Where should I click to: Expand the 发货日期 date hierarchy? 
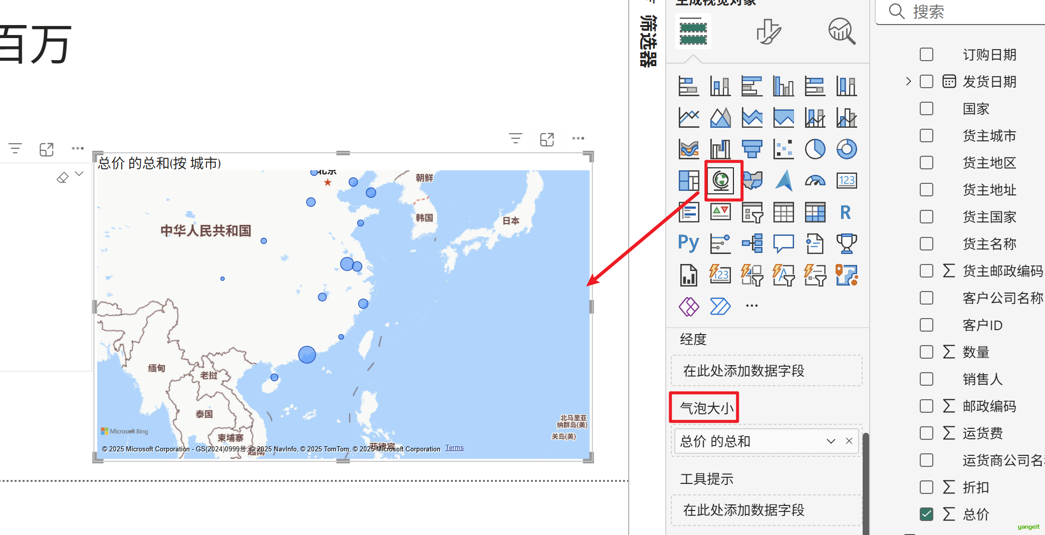click(x=908, y=81)
